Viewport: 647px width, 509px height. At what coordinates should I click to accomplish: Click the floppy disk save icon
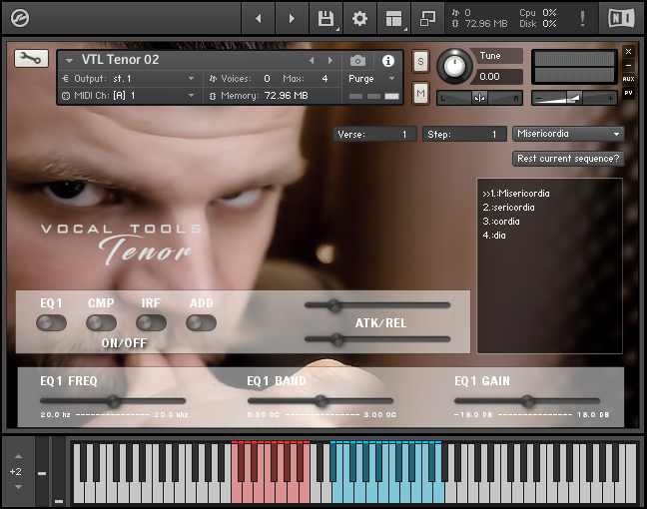point(325,18)
